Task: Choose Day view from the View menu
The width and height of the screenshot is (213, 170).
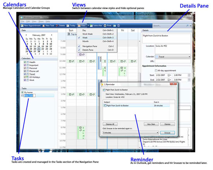Action: click(x=97, y=31)
